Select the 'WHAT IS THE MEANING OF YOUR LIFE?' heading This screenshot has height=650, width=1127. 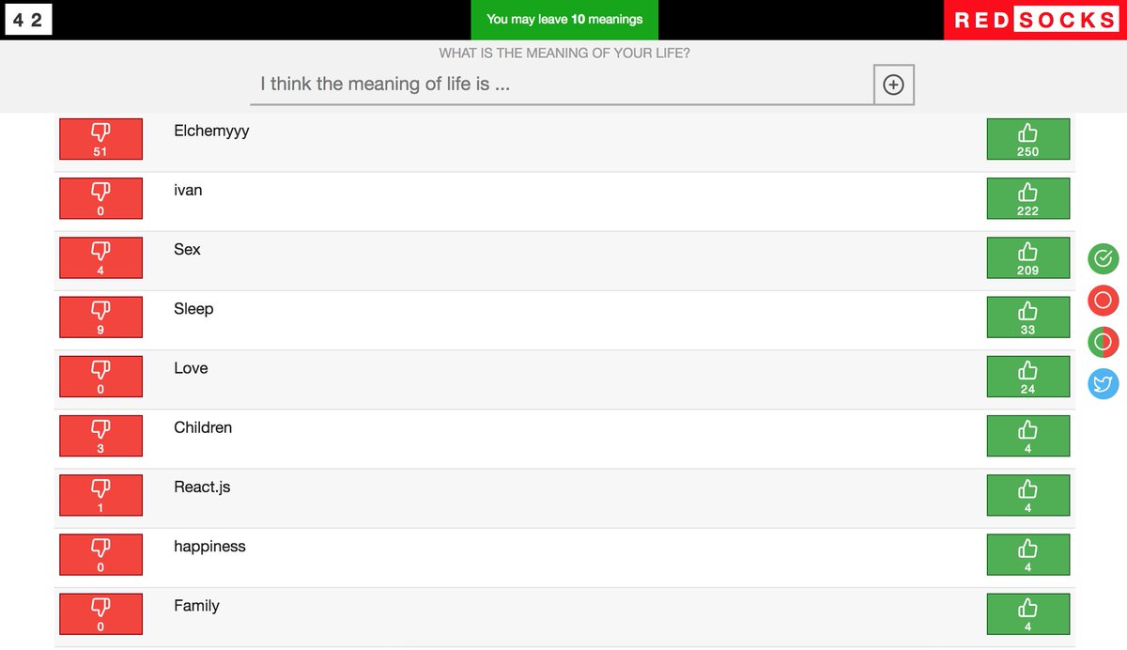[564, 54]
